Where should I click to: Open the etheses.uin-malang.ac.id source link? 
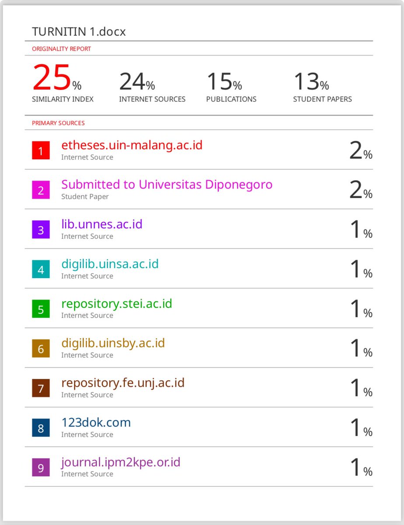pyautogui.click(x=132, y=145)
